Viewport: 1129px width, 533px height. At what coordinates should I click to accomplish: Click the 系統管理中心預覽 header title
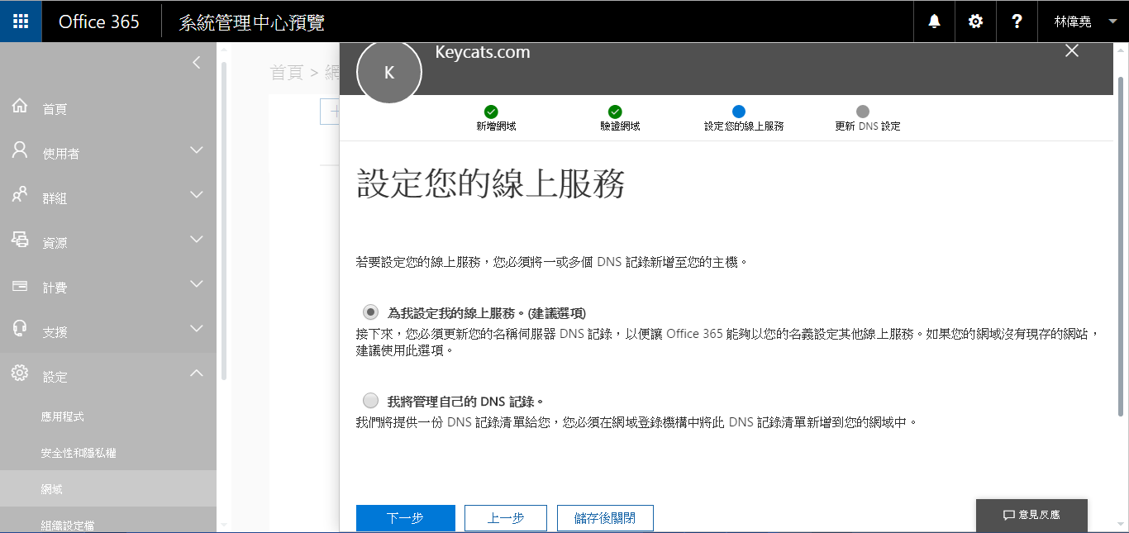pyautogui.click(x=251, y=22)
